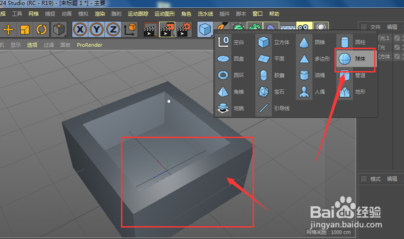This screenshot has width=404, height=239.
Task: Add 人偶 figure primitive
Action: pyautogui.click(x=312, y=92)
